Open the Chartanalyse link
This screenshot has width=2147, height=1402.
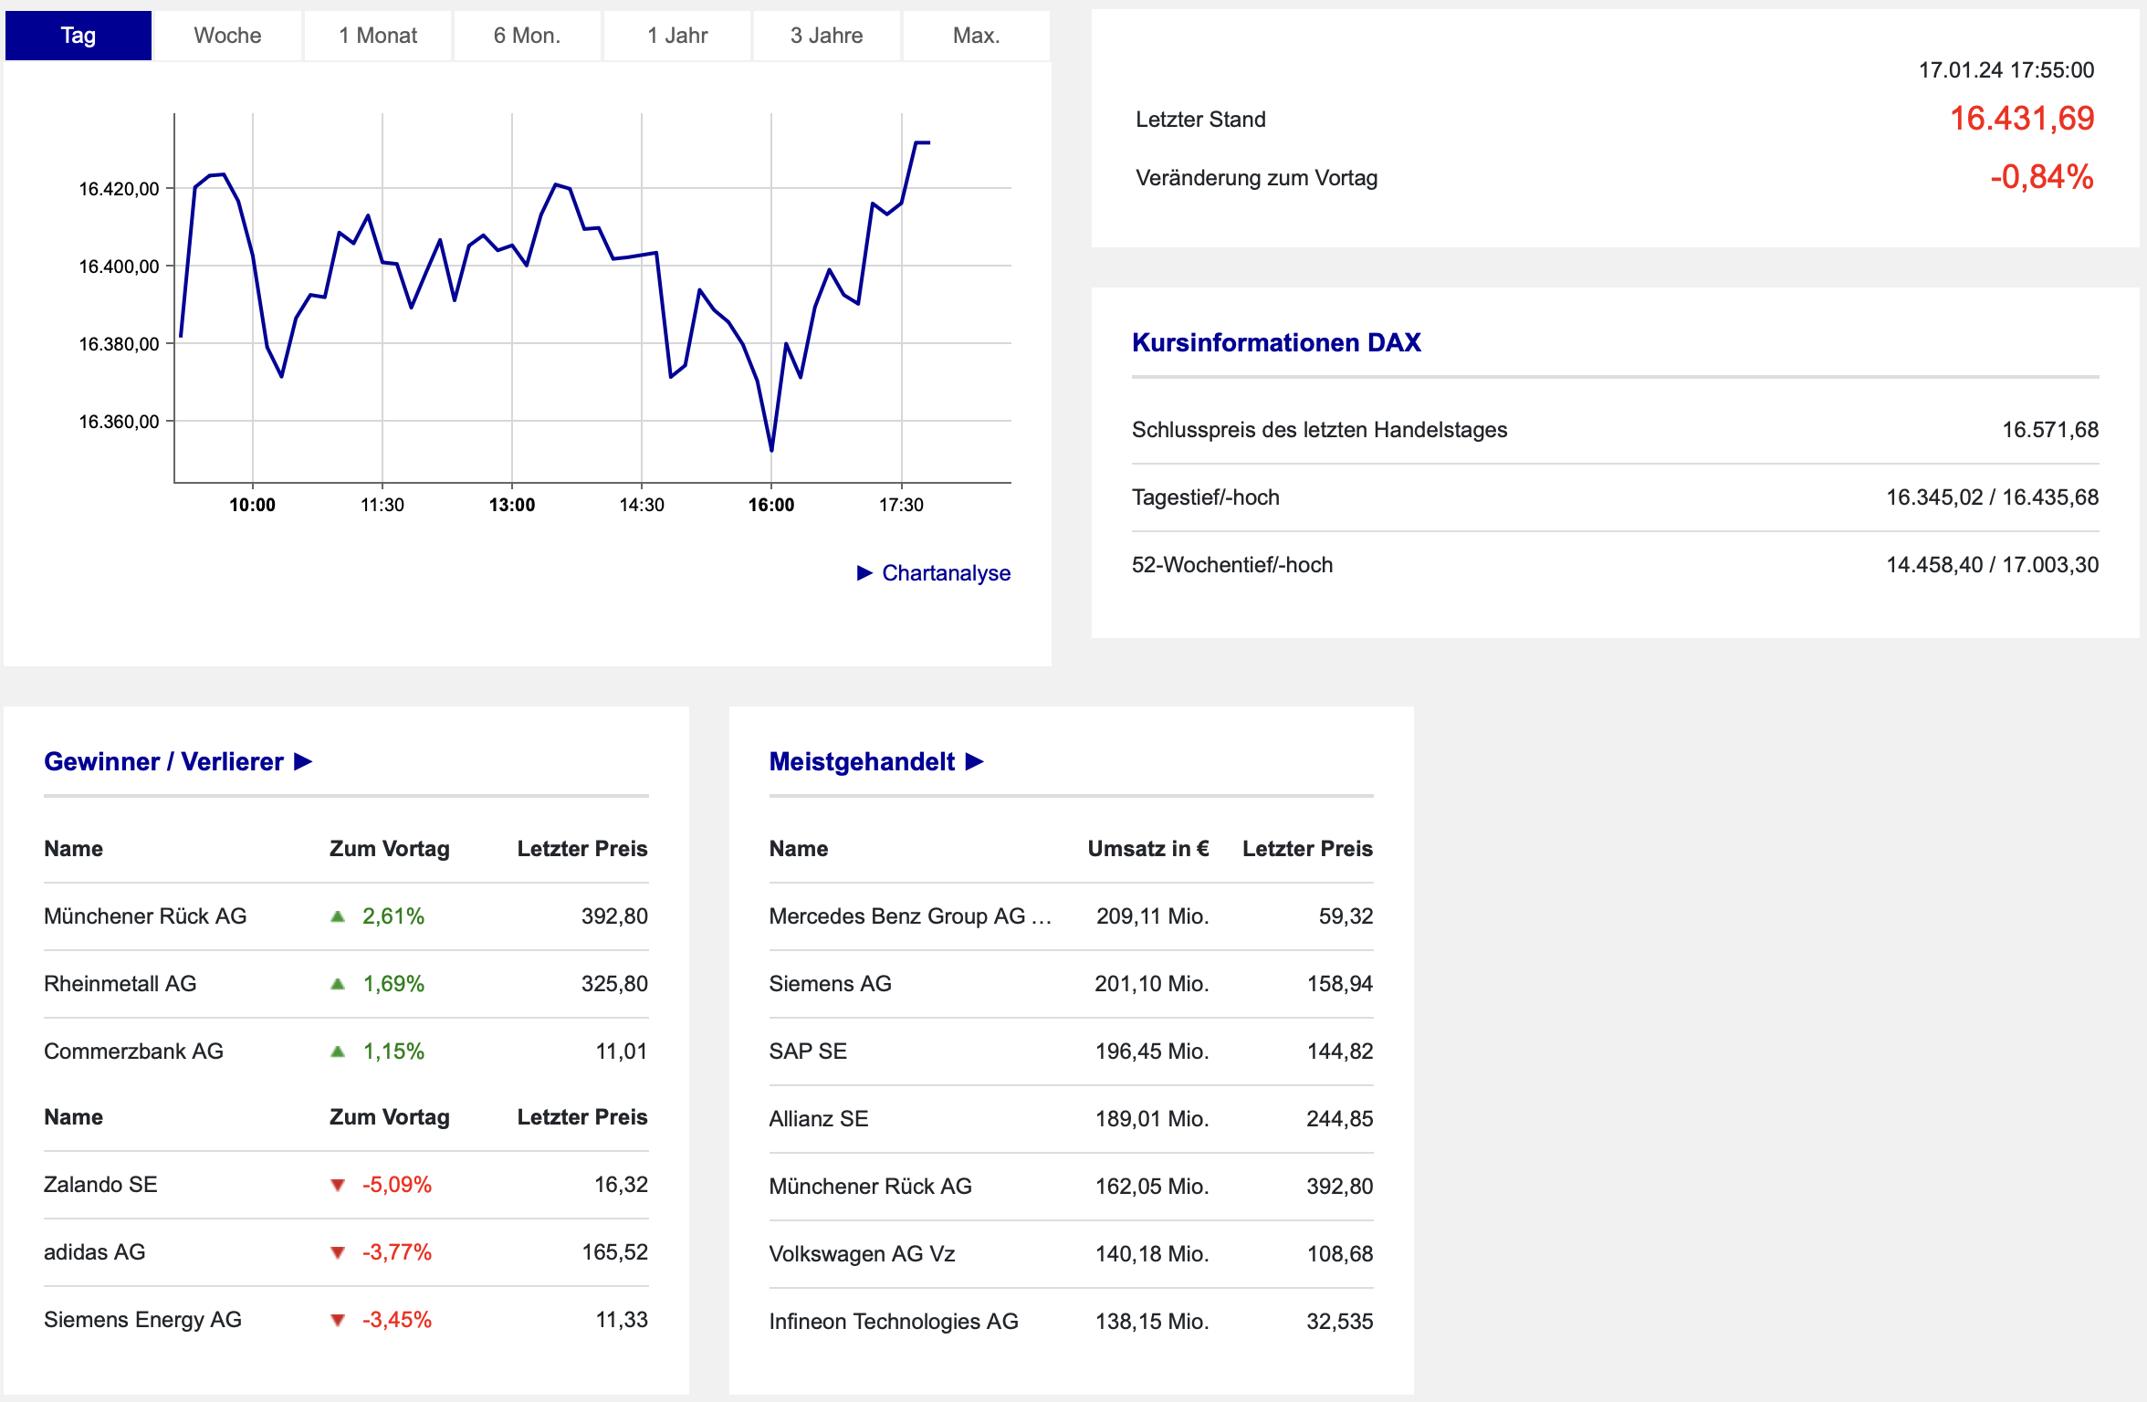946,572
